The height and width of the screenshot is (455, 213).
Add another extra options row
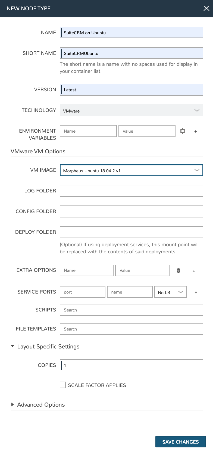coord(194,271)
